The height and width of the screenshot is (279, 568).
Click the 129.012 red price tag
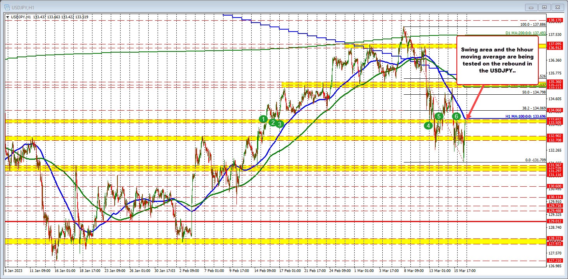[x=555, y=221]
